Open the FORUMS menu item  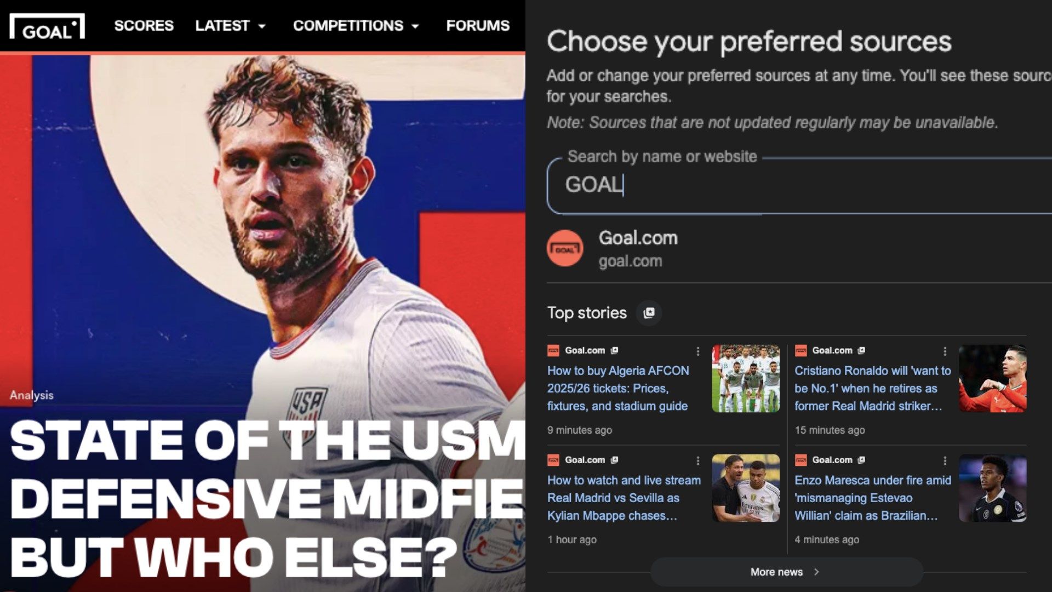(x=477, y=25)
